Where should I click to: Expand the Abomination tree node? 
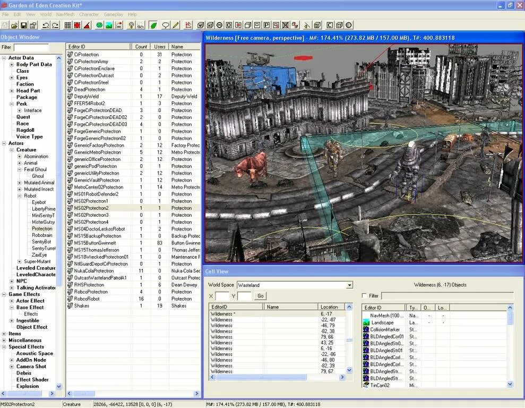click(x=20, y=156)
